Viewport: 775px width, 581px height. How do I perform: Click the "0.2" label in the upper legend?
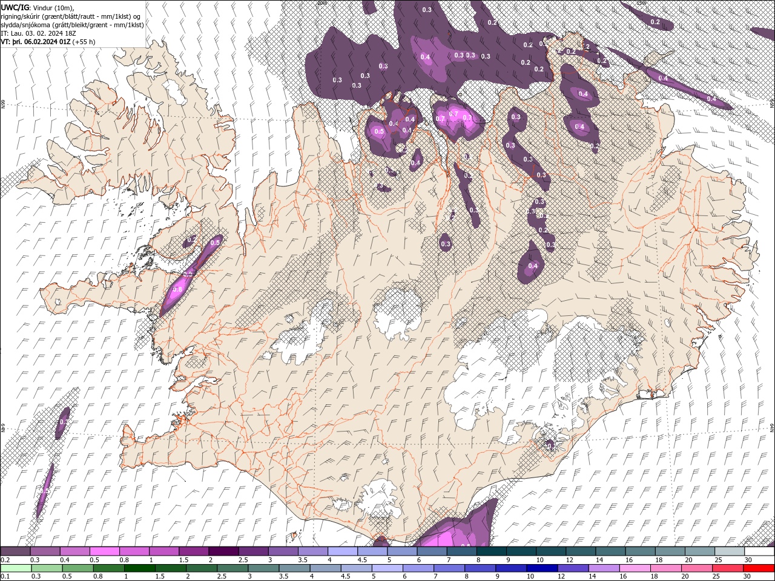point(5,560)
